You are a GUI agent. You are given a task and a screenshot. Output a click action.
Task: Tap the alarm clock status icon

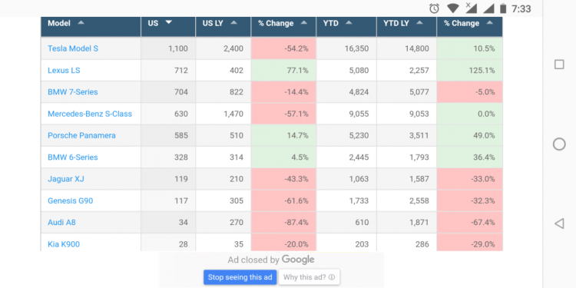(x=434, y=8)
